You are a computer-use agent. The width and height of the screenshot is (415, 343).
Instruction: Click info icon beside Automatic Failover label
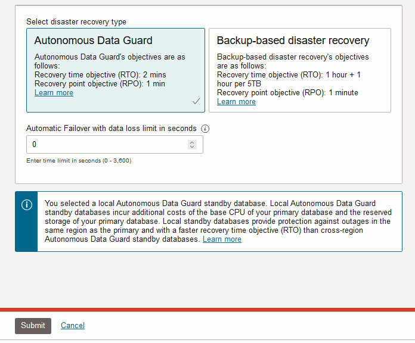(x=205, y=129)
